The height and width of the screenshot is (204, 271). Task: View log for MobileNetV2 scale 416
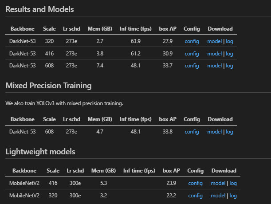pyautogui.click(x=233, y=183)
